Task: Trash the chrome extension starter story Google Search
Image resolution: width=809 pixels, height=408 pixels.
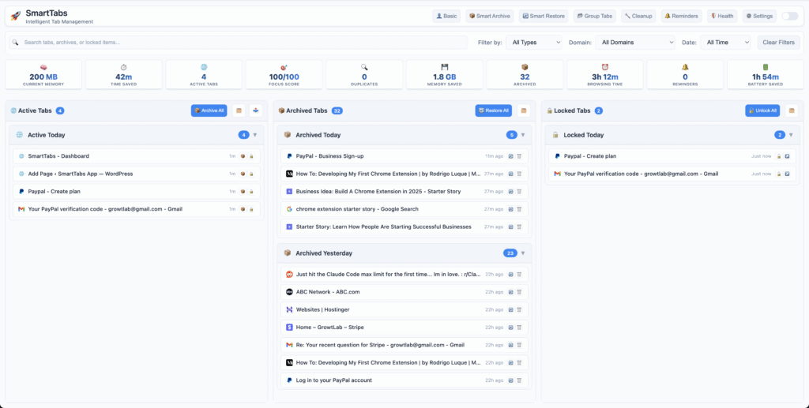Action: pos(520,209)
